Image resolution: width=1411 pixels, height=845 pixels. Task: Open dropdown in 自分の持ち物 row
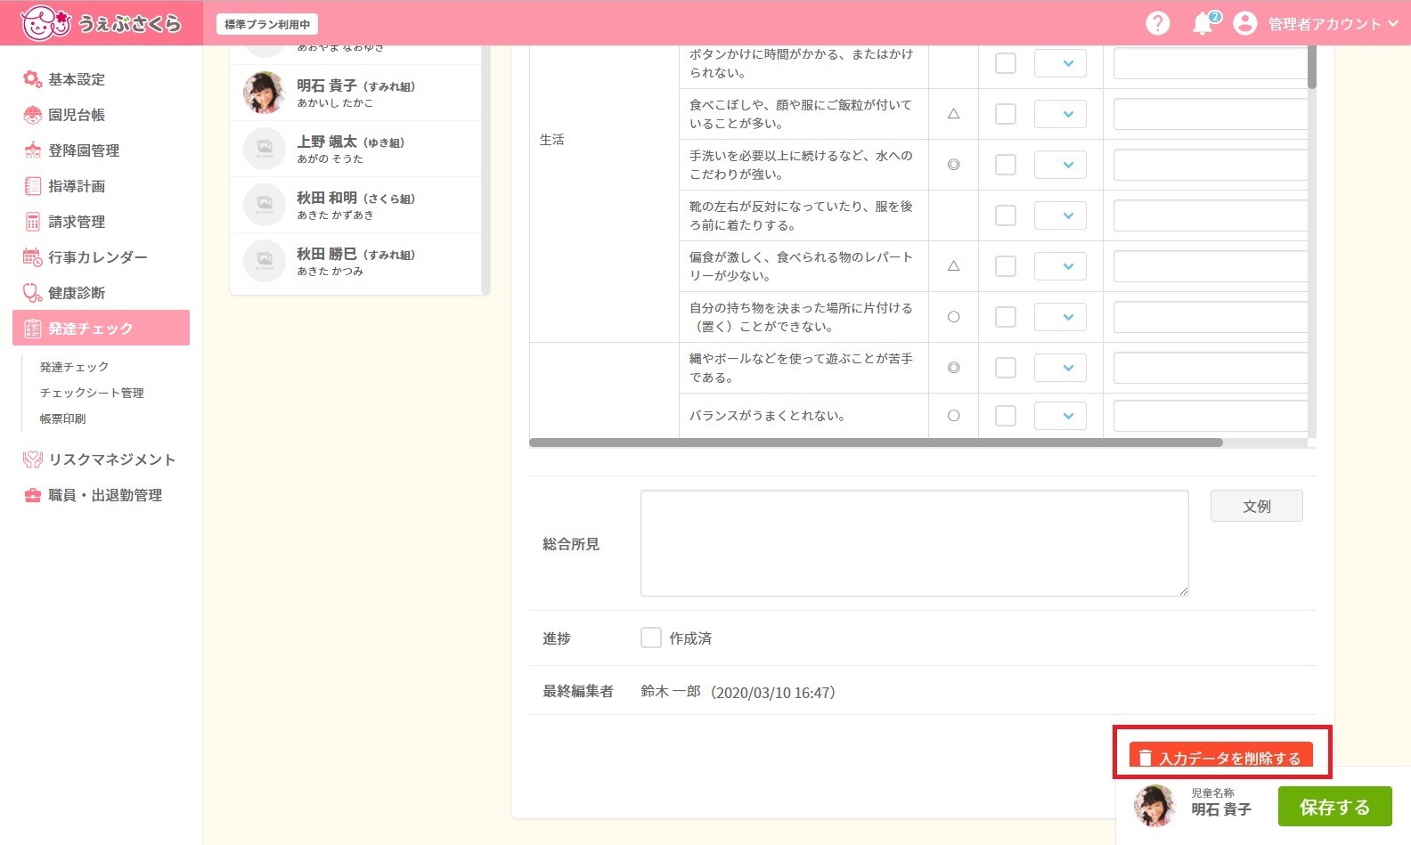coord(1060,317)
